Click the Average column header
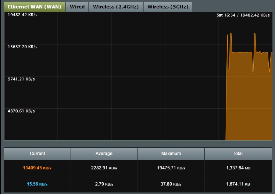Viewport: 275px width, 194px height. (x=104, y=154)
